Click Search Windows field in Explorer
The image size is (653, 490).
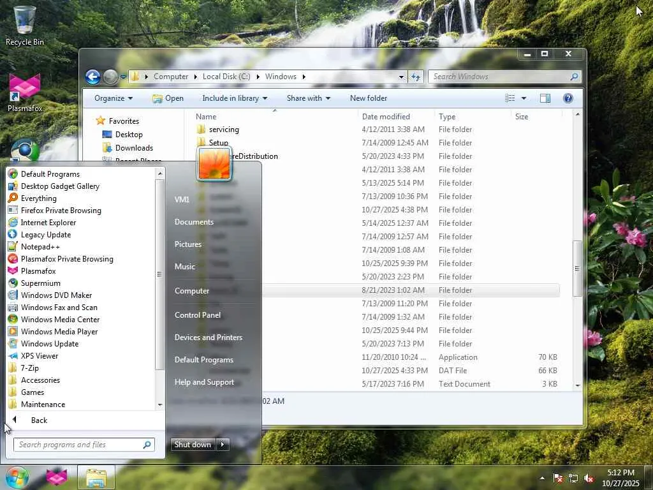point(504,77)
